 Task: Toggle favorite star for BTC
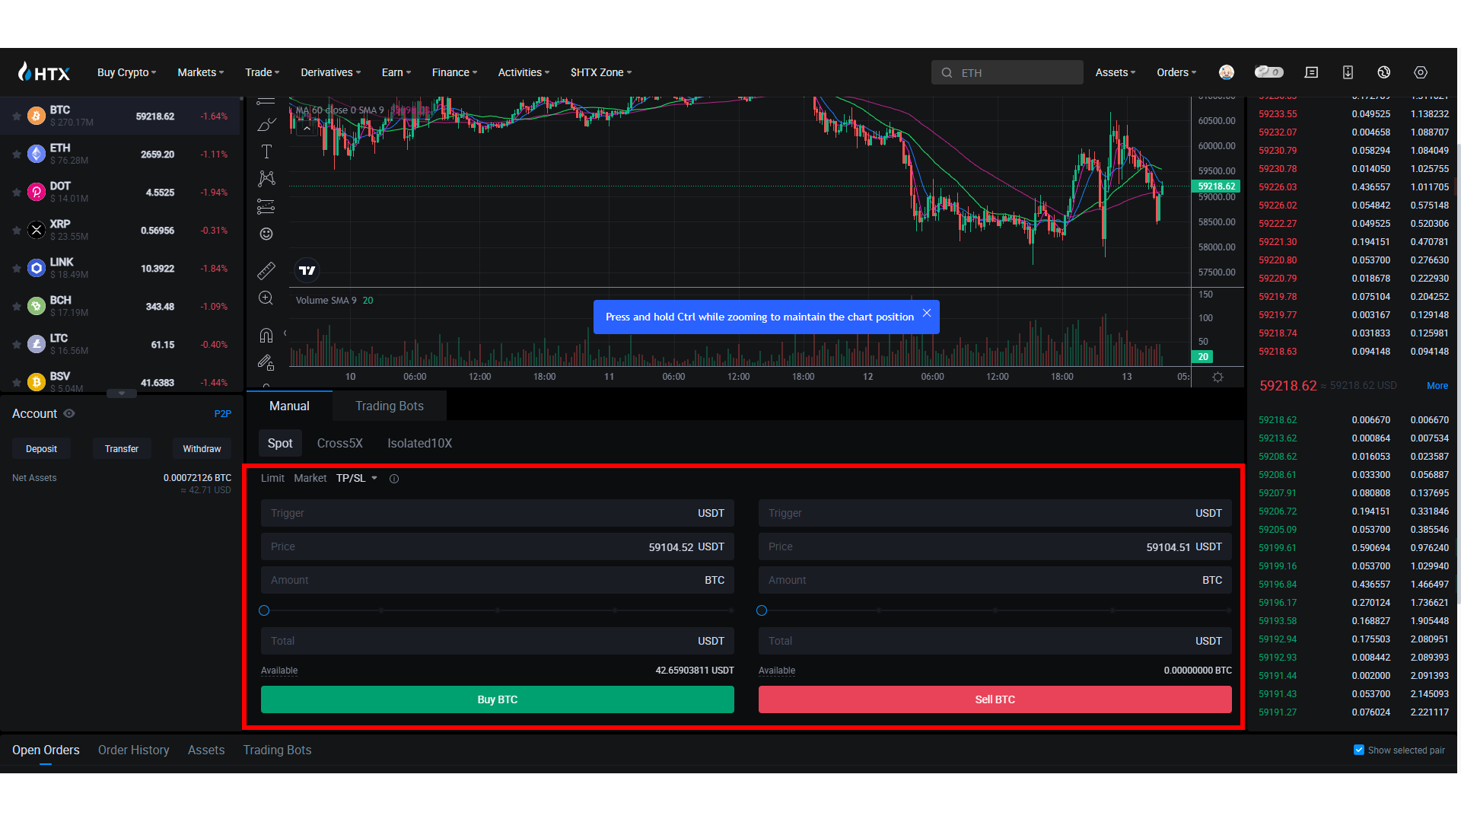(x=16, y=116)
